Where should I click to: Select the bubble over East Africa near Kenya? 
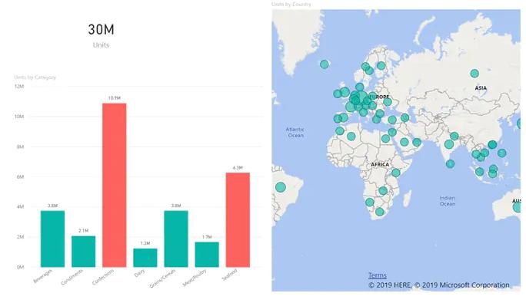[x=396, y=173]
